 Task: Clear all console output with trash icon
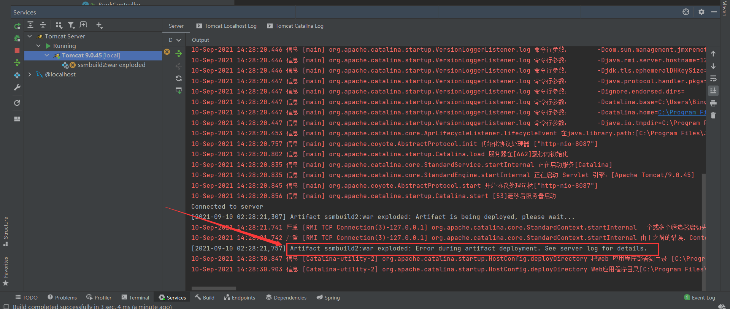coord(713,115)
